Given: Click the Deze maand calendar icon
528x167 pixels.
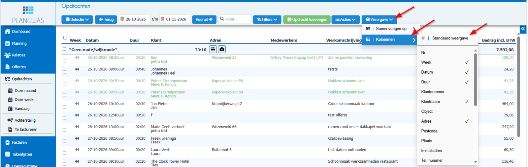Looking at the screenshot, I should [x=10, y=90].
